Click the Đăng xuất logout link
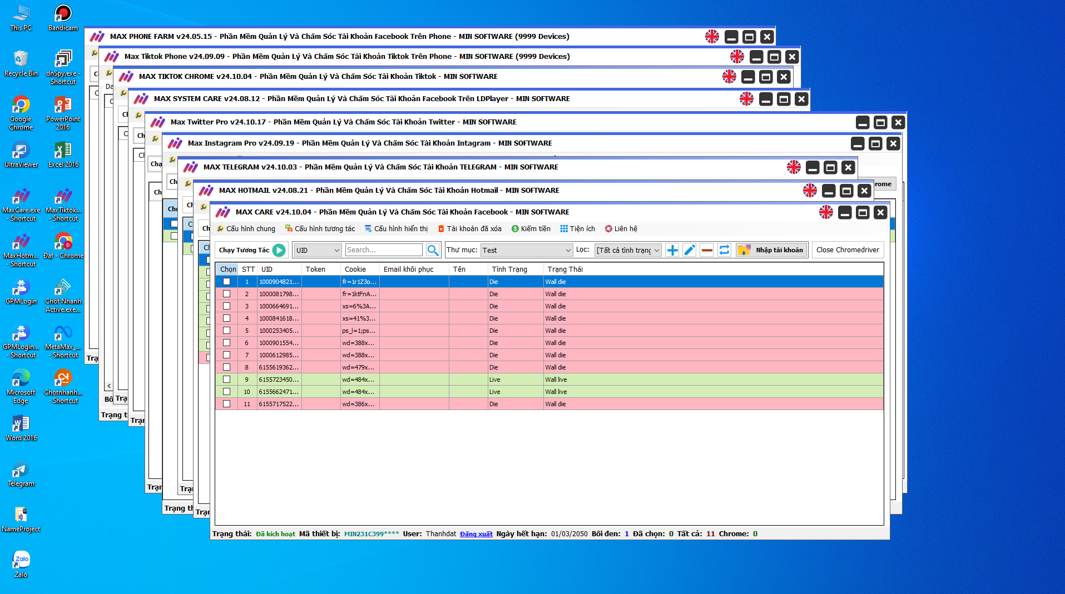 click(476, 534)
